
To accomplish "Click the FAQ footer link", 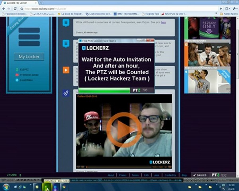I will click(x=146, y=175).
